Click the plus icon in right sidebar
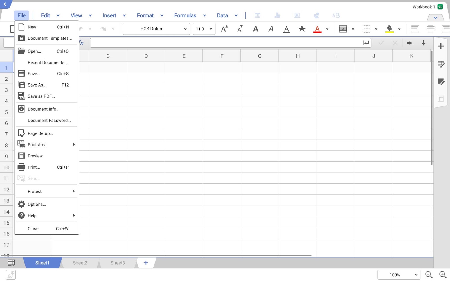Screen dimensions: 450x281 tap(441, 46)
